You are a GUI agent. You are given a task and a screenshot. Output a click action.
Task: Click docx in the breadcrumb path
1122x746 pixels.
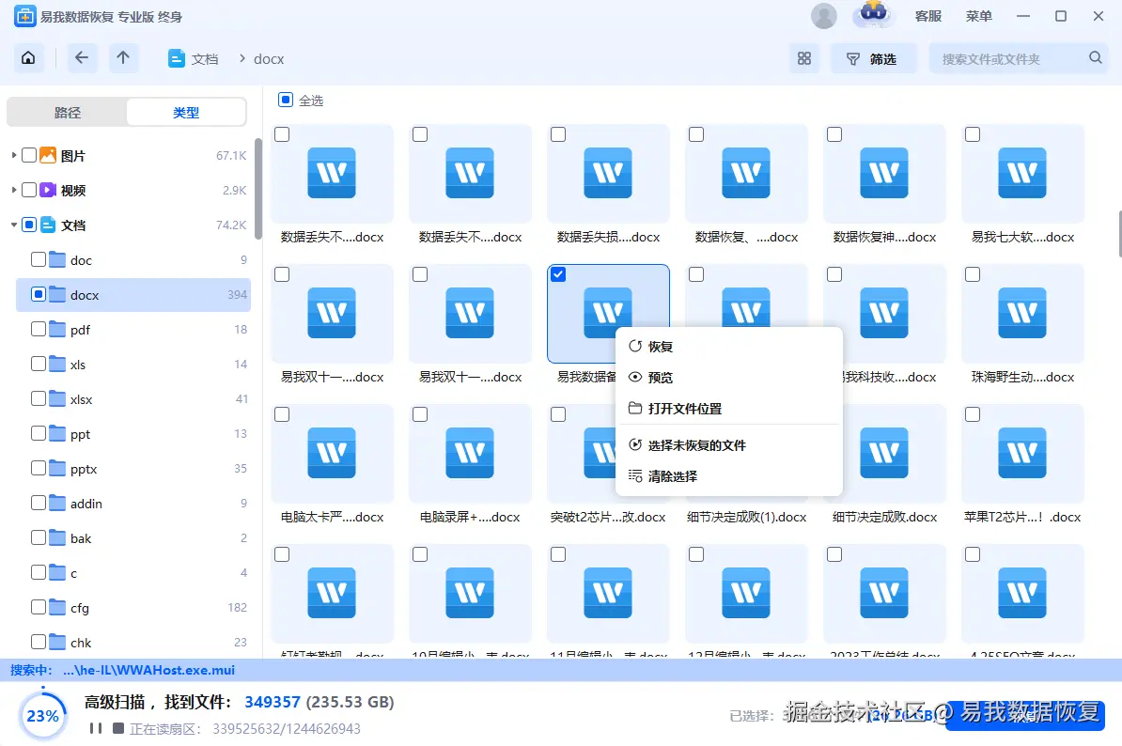click(x=269, y=58)
